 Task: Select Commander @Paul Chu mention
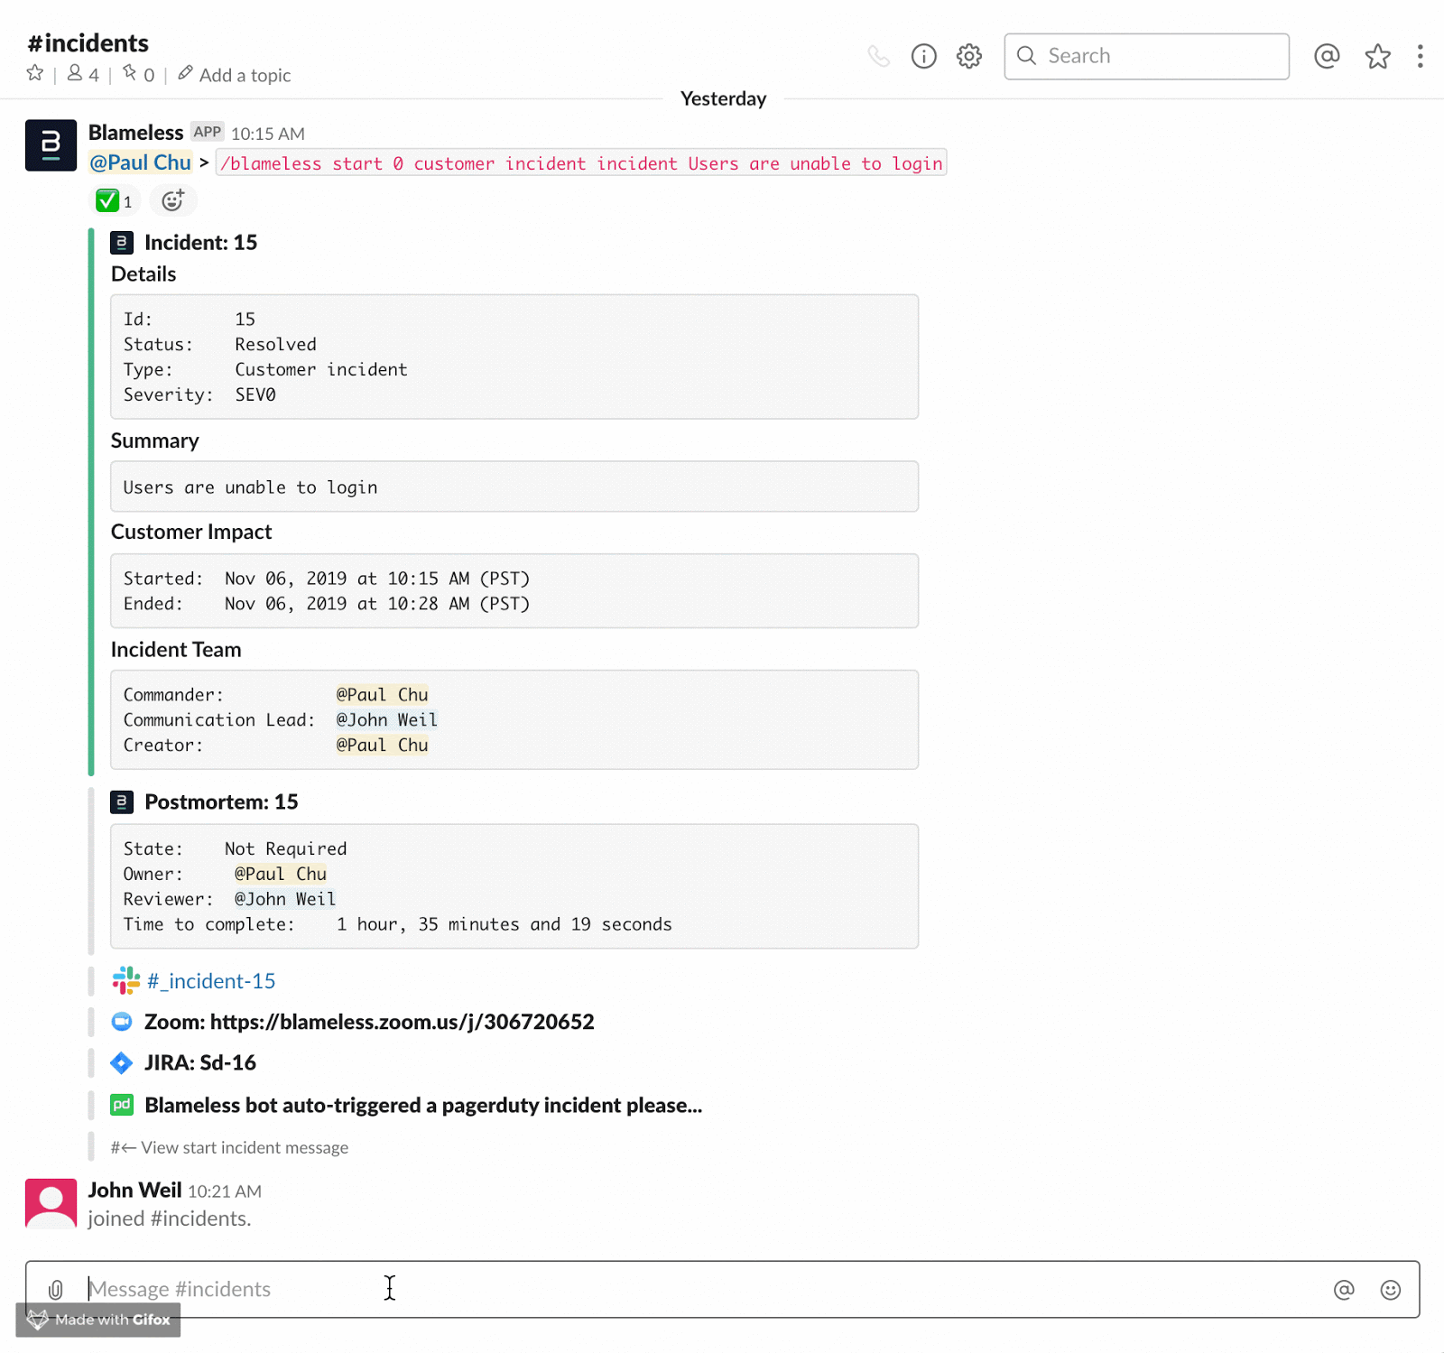tap(382, 694)
